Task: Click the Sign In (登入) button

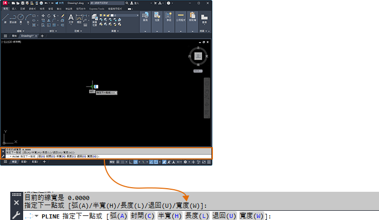Action: pyautogui.click(x=135, y=3)
